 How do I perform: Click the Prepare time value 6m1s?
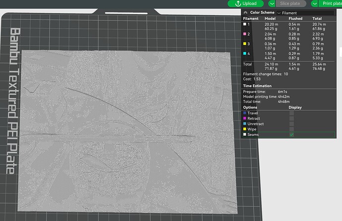[283, 91]
